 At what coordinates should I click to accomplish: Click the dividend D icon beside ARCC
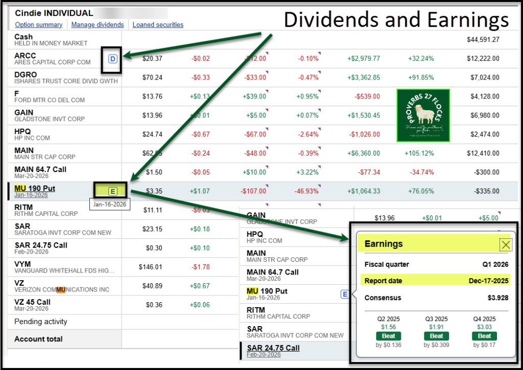coord(113,59)
